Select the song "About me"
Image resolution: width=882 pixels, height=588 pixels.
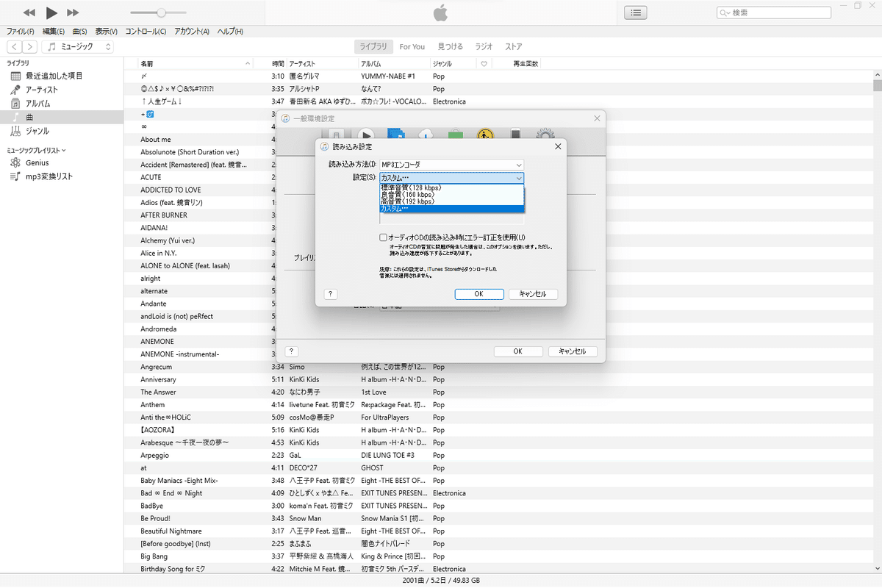[156, 139]
